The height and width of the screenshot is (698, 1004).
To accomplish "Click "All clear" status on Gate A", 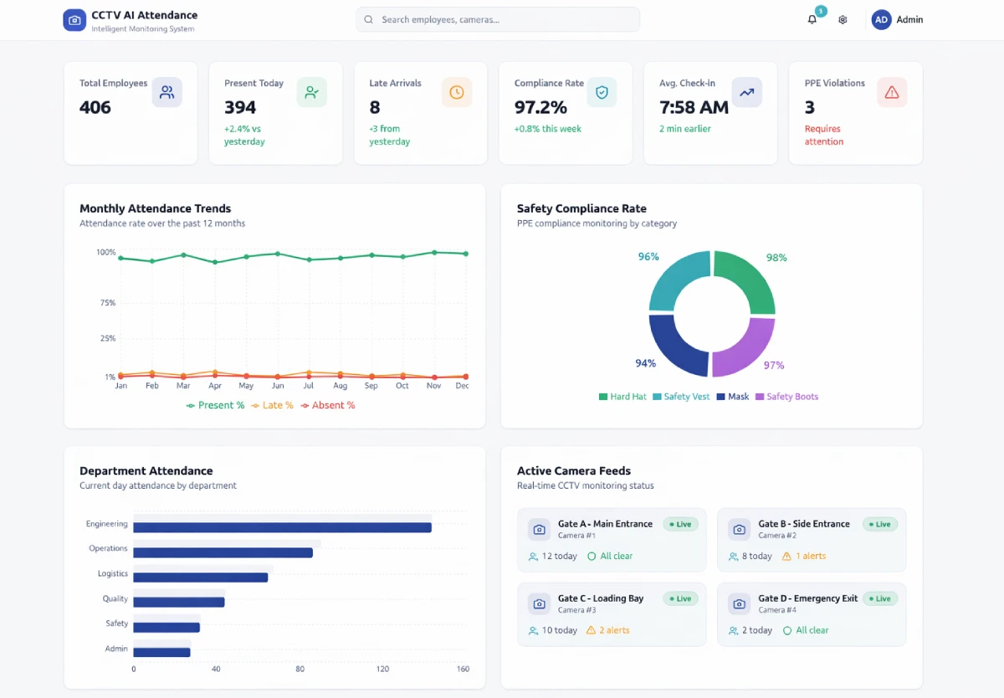I will [617, 556].
